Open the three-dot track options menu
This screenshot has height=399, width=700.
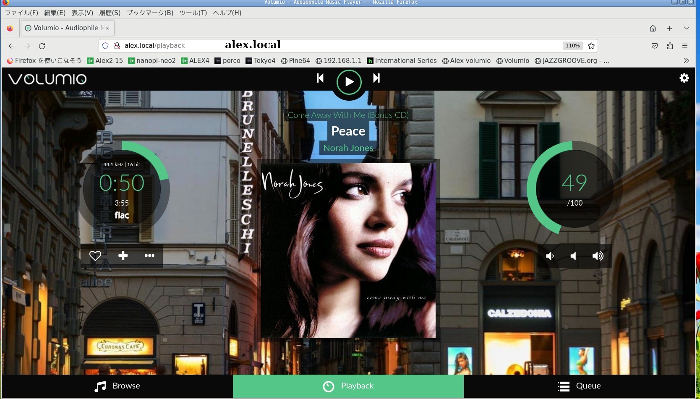pyautogui.click(x=149, y=256)
